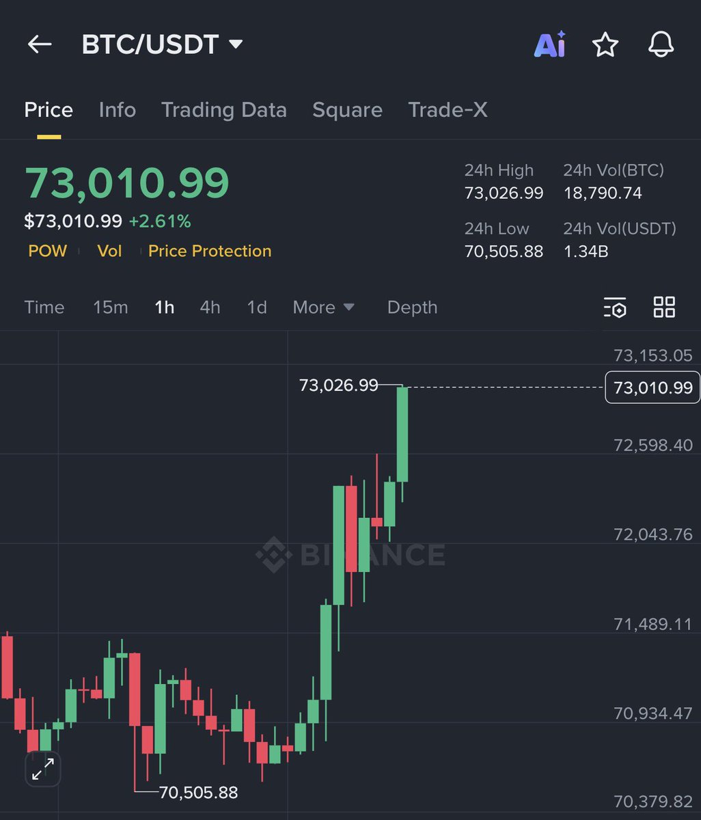Open the grid layout icon
701x820 pixels.
point(664,307)
